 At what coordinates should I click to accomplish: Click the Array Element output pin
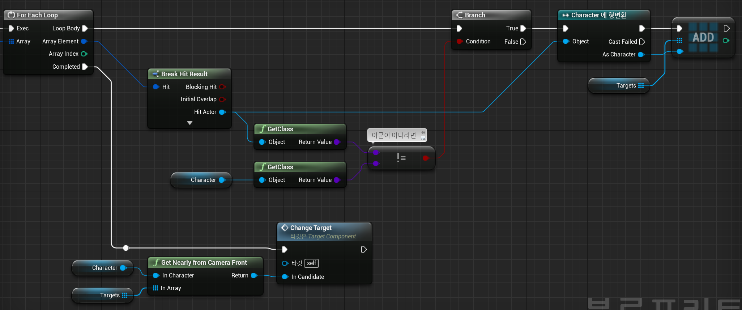(84, 41)
